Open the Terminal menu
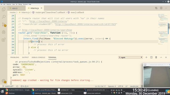 pos(25,4)
